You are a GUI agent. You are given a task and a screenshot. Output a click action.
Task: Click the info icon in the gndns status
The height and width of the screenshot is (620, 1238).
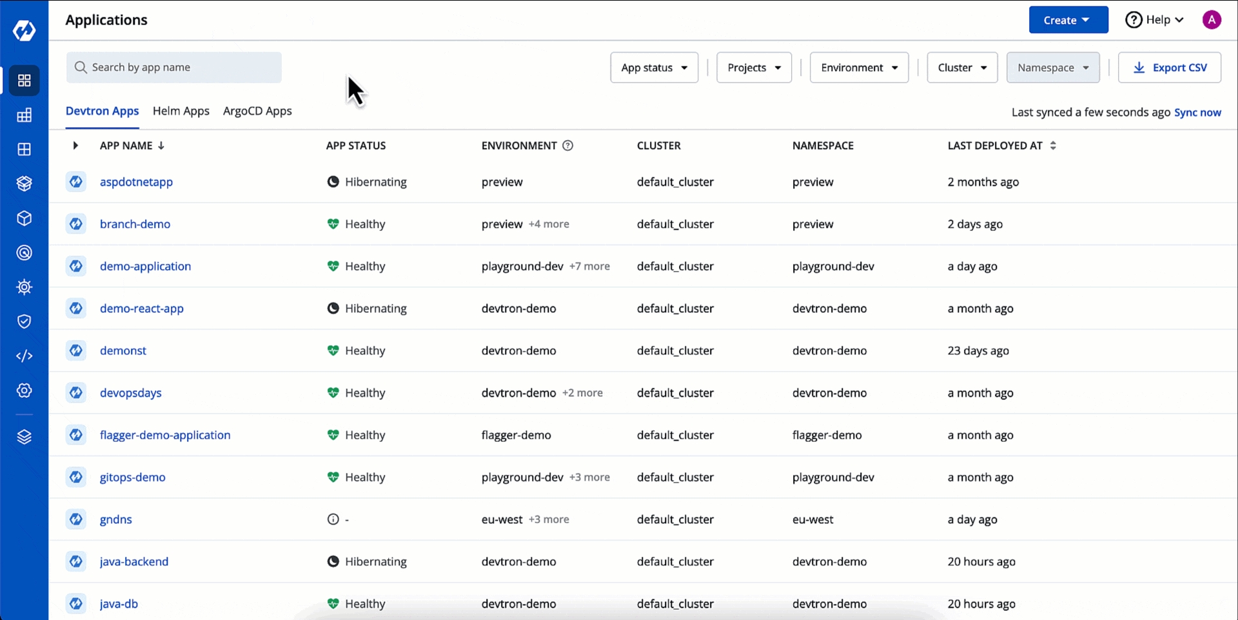coord(333,519)
